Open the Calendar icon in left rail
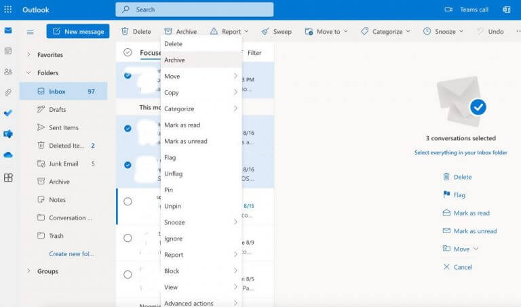 click(8, 51)
